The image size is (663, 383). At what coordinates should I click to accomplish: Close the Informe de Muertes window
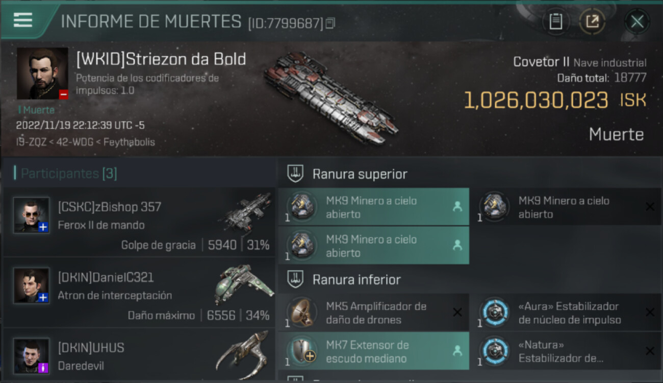point(637,21)
